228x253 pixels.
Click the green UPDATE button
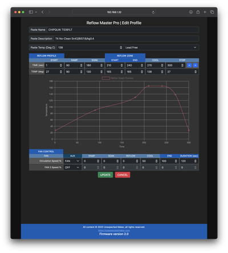click(x=105, y=175)
